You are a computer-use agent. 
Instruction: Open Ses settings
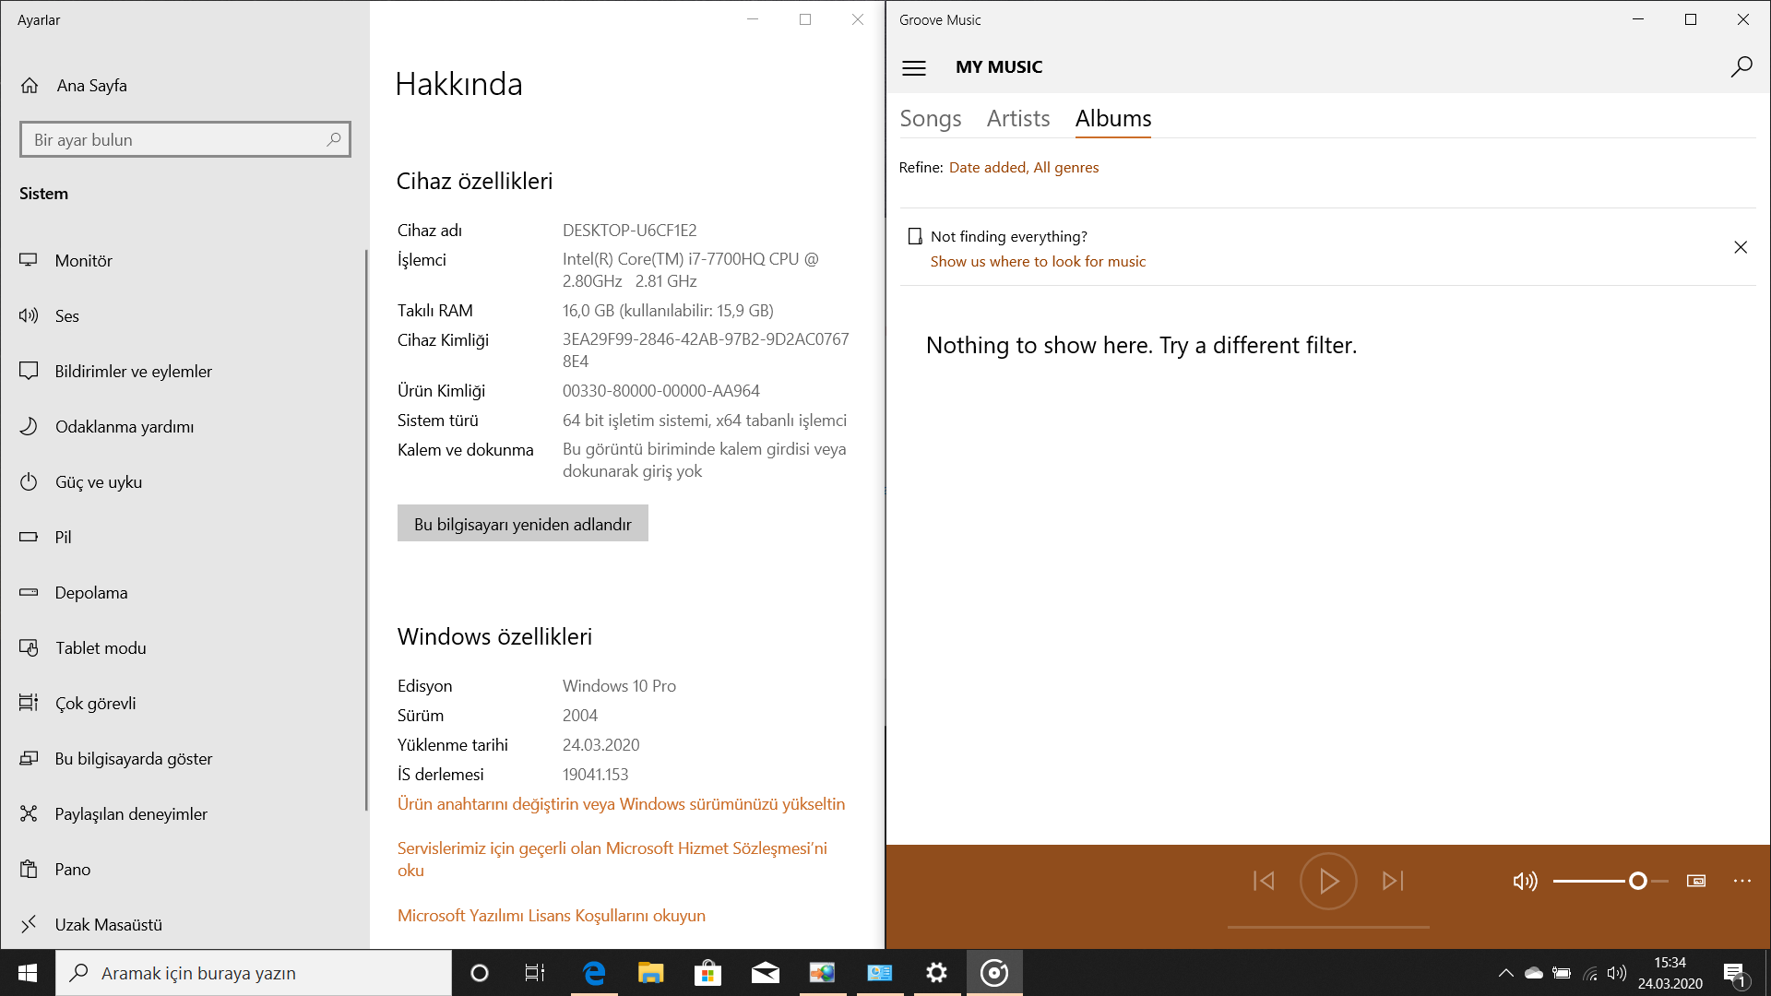184,315
